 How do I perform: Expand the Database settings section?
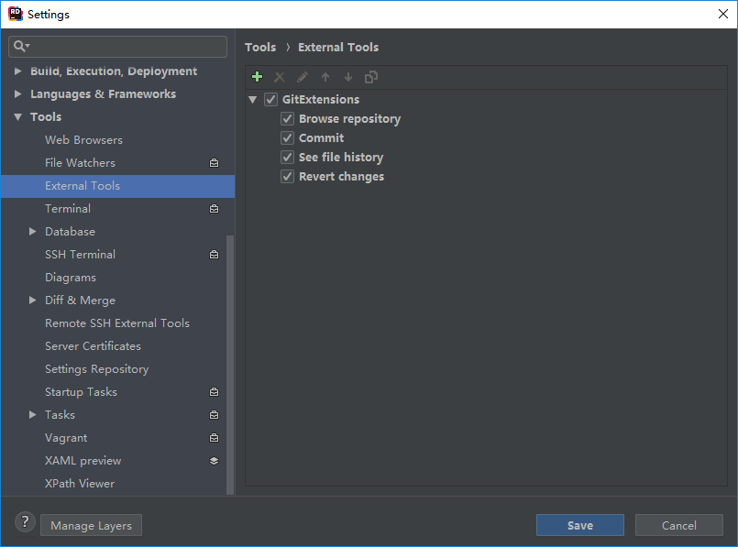coord(33,231)
